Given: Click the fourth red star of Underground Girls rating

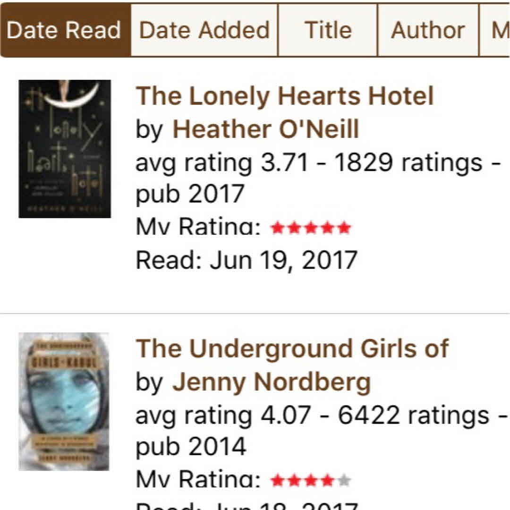Looking at the screenshot, I should (328, 481).
